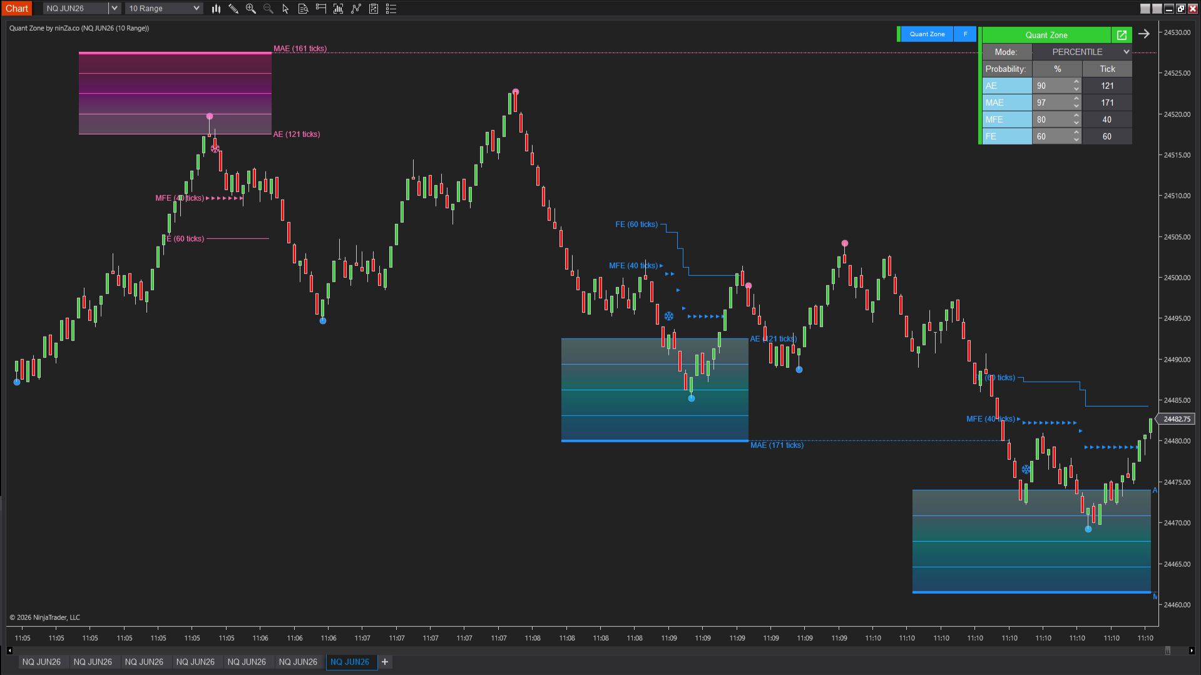Add a new chart tab

[x=385, y=662]
